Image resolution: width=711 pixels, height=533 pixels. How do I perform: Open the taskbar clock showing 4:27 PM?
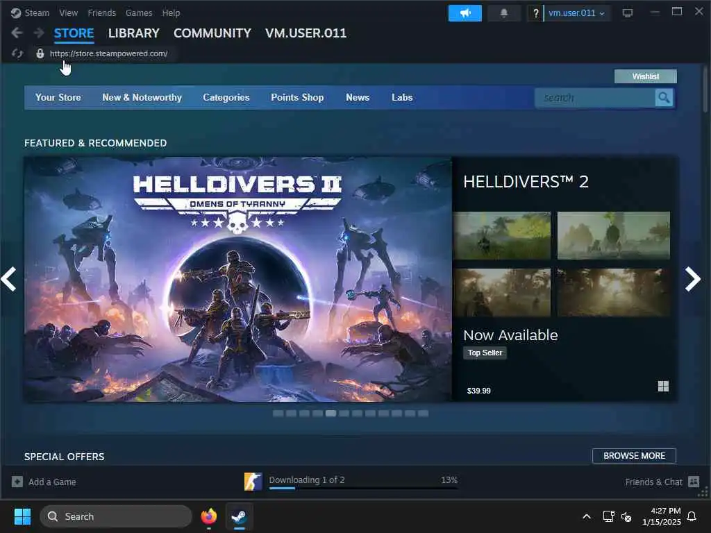tap(661, 516)
